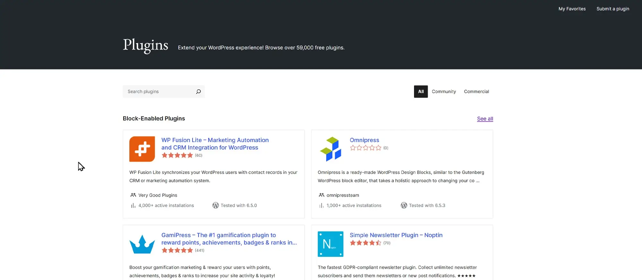
Task: Click the Very Good Plugins author name
Action: point(158,195)
